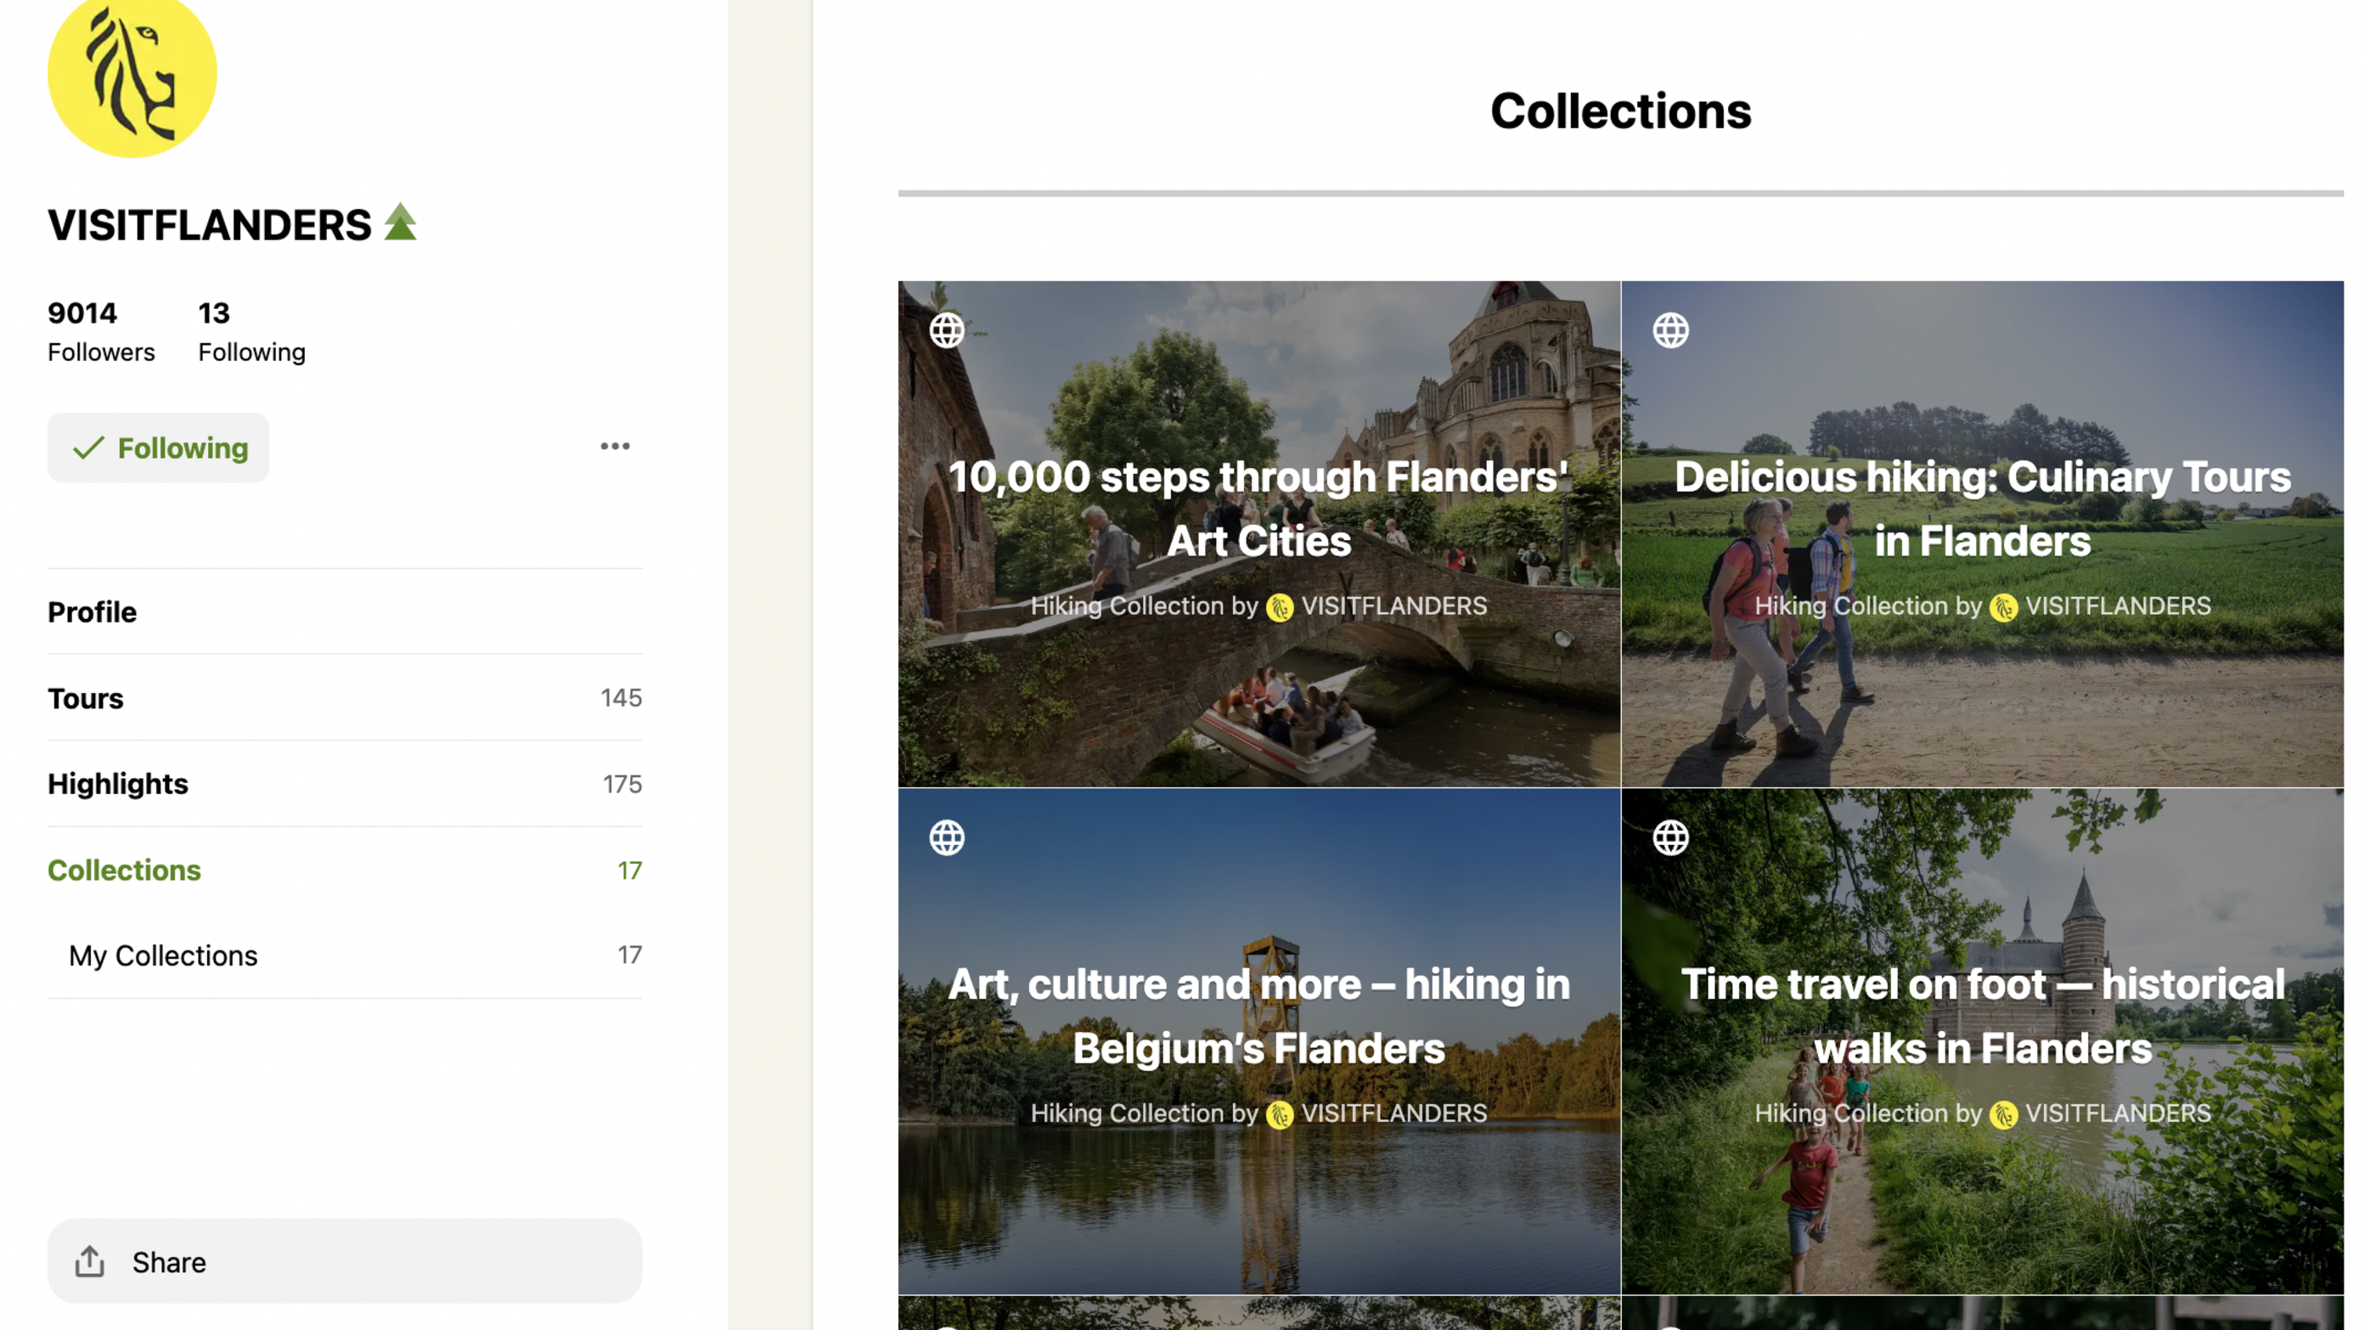Click VISITFLANDERS avatar in Art, culture card byline
This screenshot has width=2364, height=1330.
[1280, 1114]
